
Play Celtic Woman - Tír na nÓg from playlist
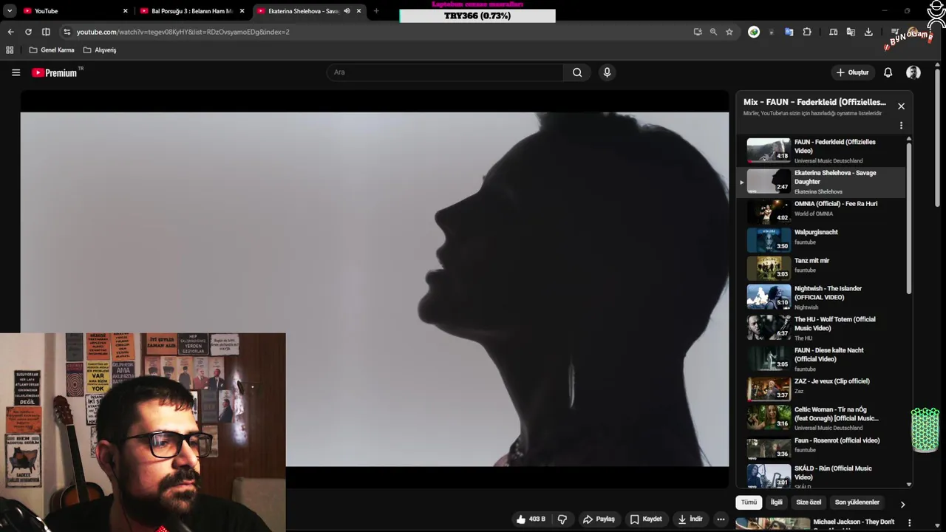click(x=820, y=417)
